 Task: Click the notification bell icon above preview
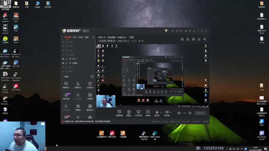[199, 39]
